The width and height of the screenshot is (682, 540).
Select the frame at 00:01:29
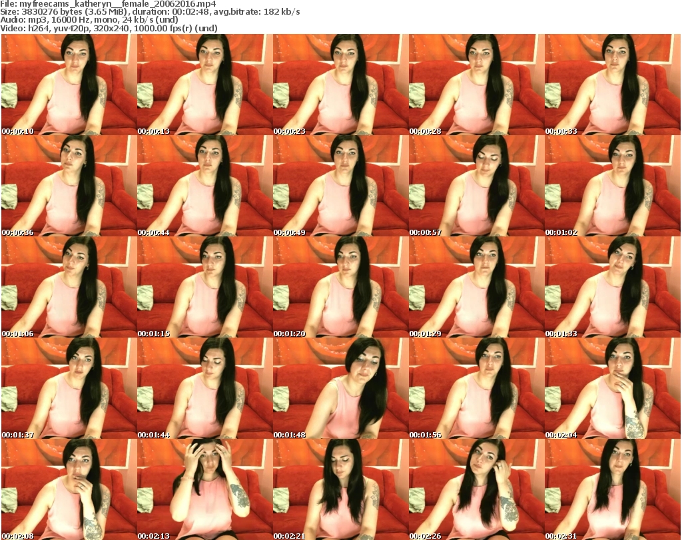476,287
